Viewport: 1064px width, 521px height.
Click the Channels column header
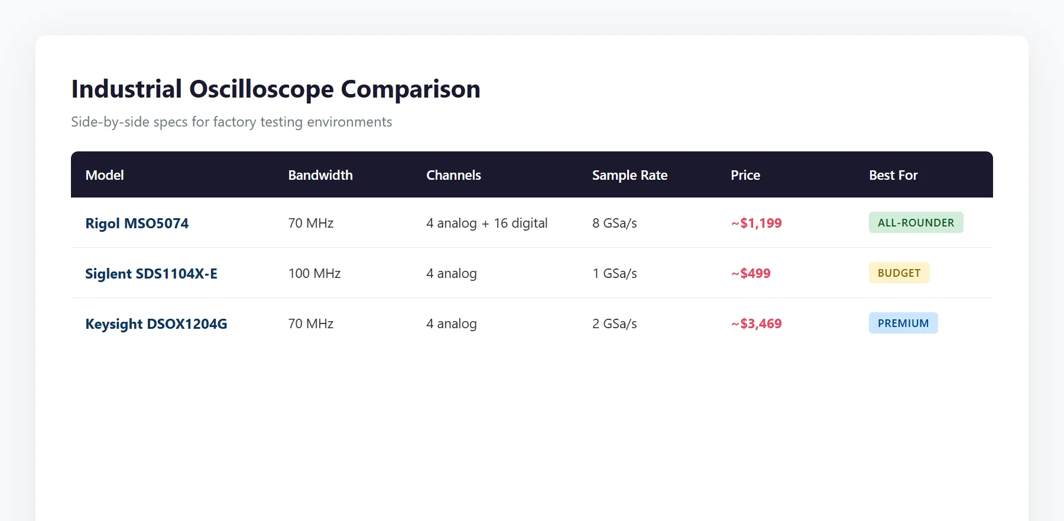click(453, 175)
